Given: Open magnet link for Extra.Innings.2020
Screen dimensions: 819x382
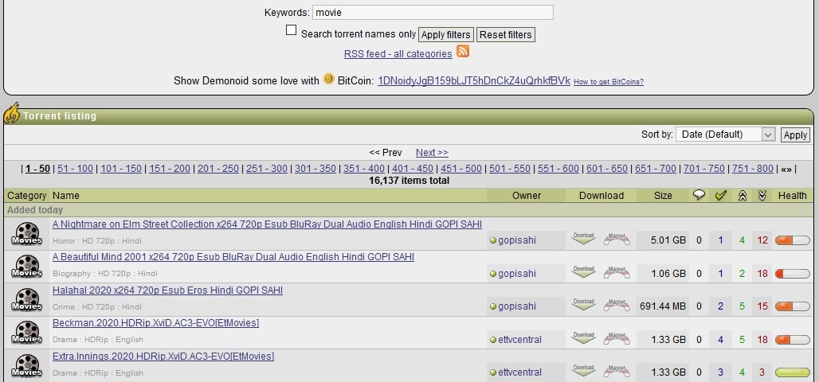Looking at the screenshot, I should point(617,371).
